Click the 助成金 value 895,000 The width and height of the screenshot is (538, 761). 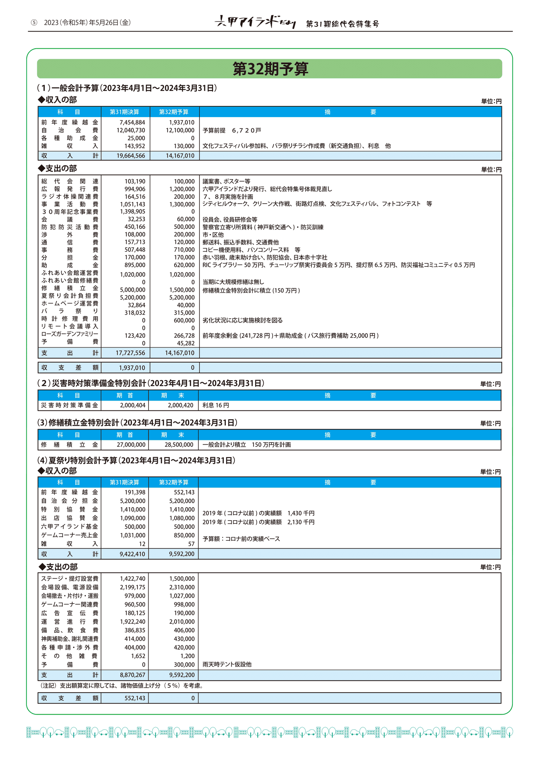coord(135,265)
